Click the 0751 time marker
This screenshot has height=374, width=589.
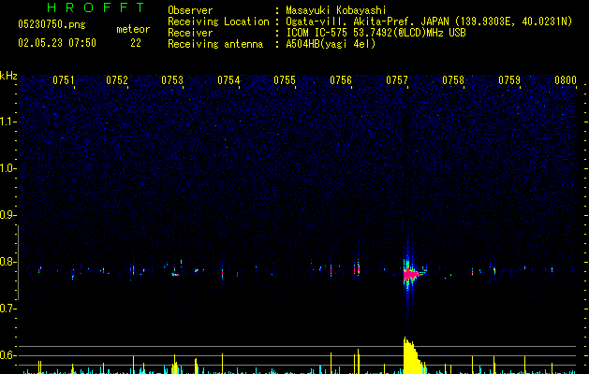click(63, 80)
